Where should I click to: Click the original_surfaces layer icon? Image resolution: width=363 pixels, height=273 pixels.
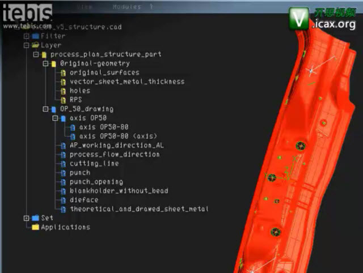[x=63, y=73]
